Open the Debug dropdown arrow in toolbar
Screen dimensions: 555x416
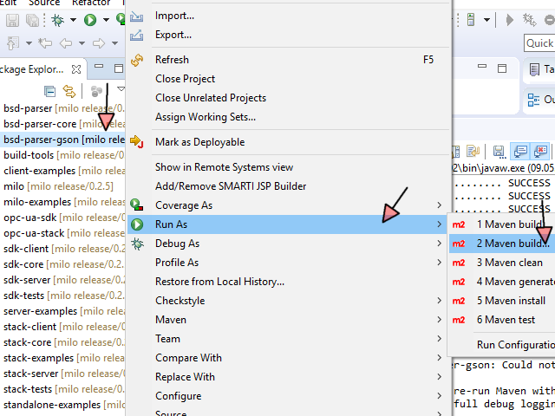74,19
